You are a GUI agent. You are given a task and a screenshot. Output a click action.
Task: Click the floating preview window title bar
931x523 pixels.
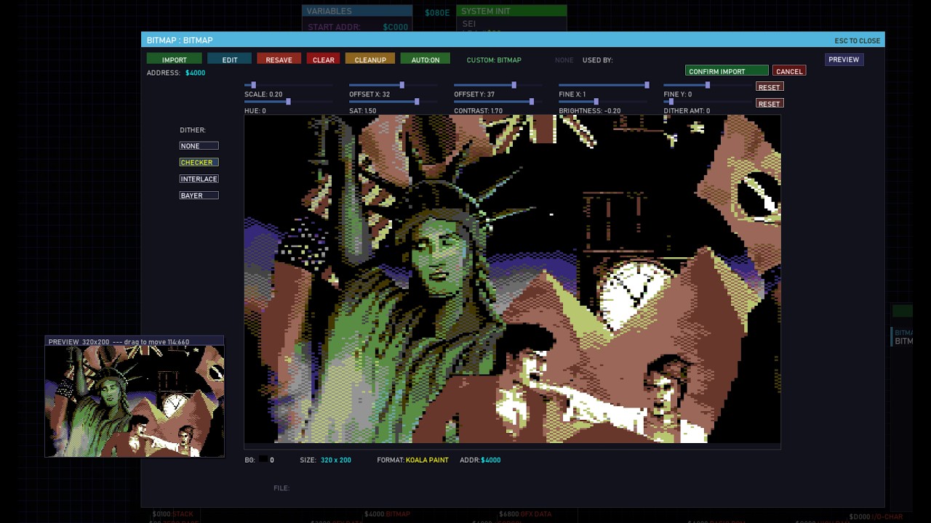point(135,341)
